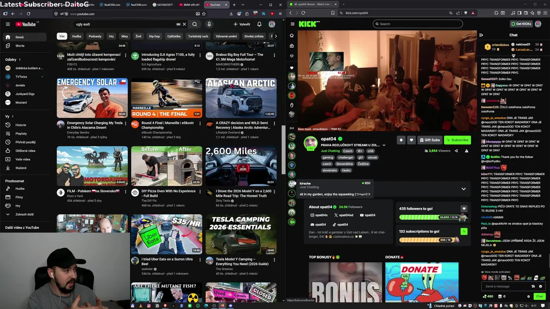Select the Podcasty filter chip
The height and width of the screenshot is (309, 550).
pyautogui.click(x=95, y=36)
